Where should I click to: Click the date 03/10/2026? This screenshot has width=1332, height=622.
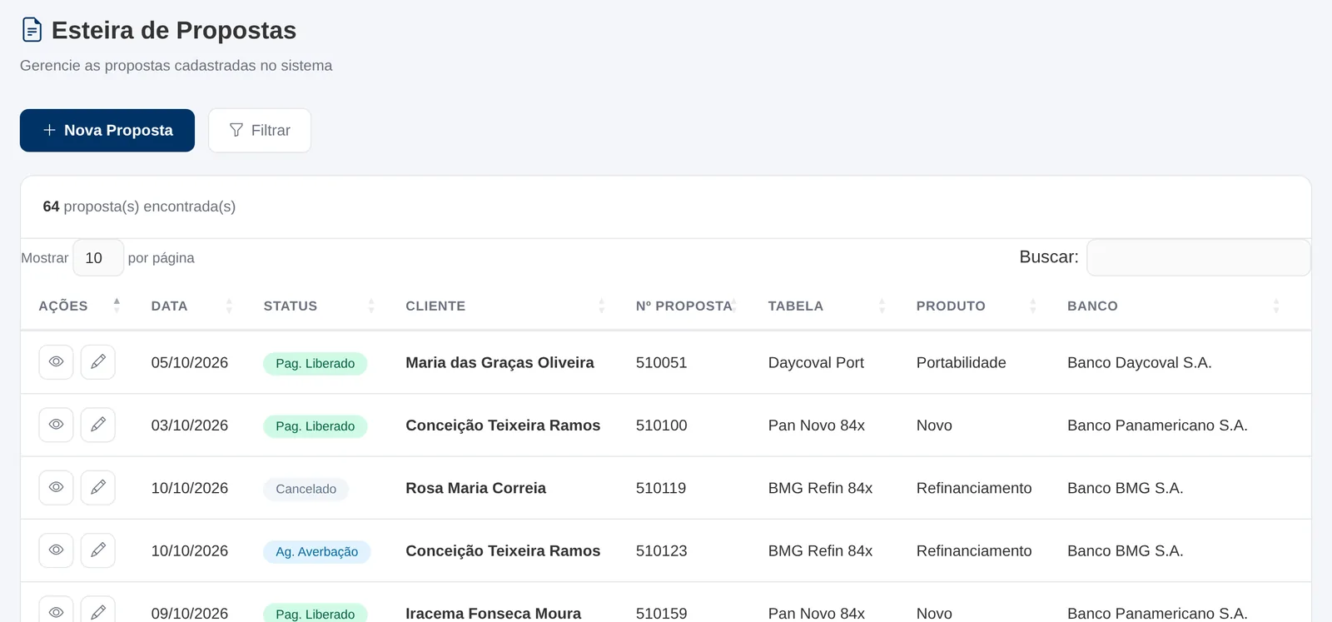point(189,425)
